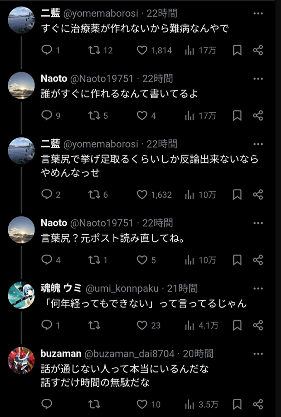This screenshot has width=281, height=417.
Task: Share Naoto's post with 9 replies
Action: (258, 116)
